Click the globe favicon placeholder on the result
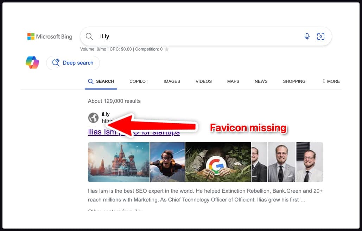This screenshot has height=231, width=362. (93, 118)
